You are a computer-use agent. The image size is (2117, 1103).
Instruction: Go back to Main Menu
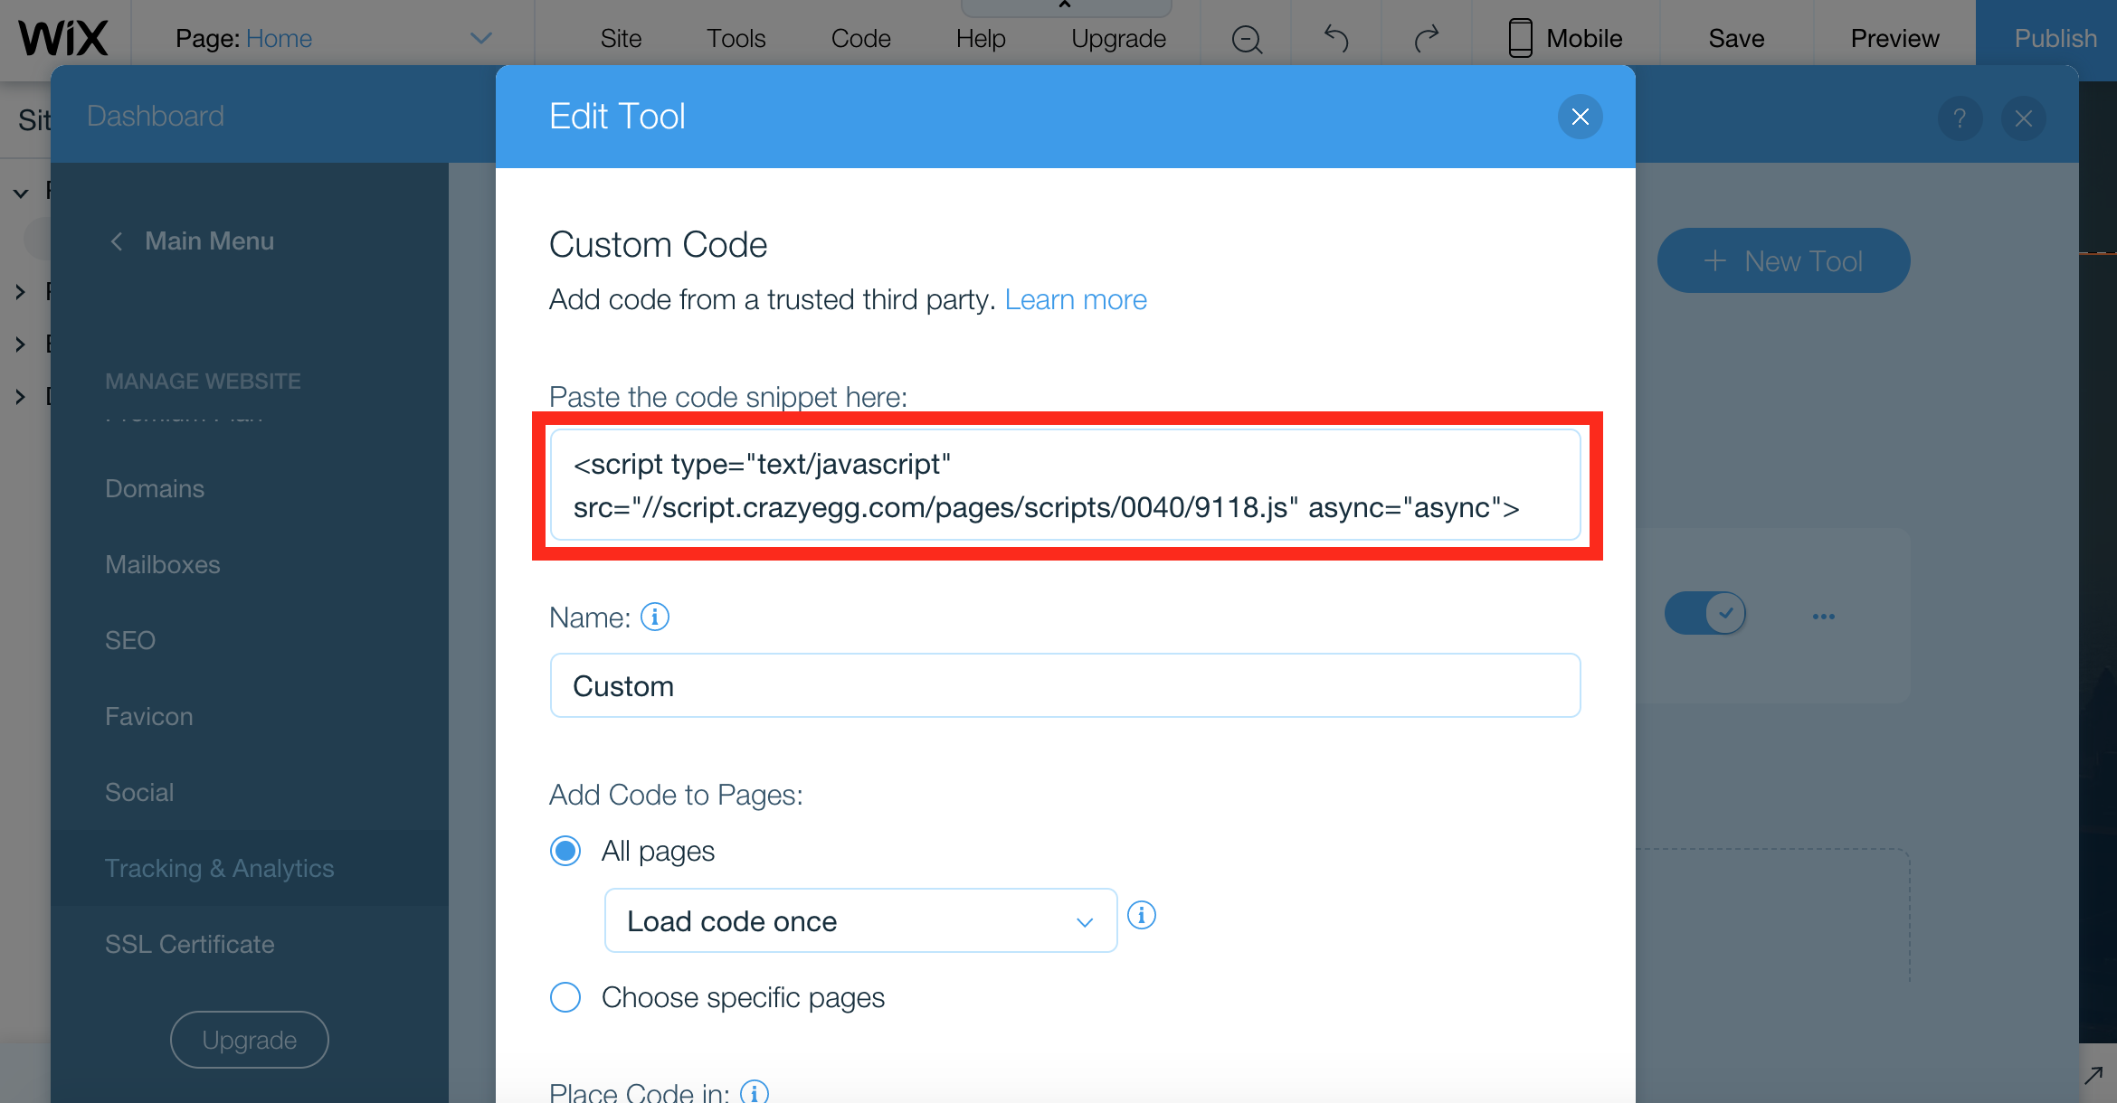coord(209,240)
